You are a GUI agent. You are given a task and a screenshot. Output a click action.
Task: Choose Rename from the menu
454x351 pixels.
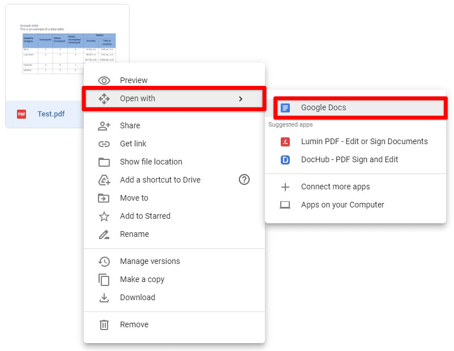pyautogui.click(x=174, y=235)
